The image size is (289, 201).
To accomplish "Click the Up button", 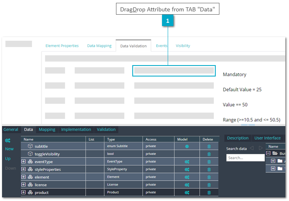I will (x=8, y=159).
